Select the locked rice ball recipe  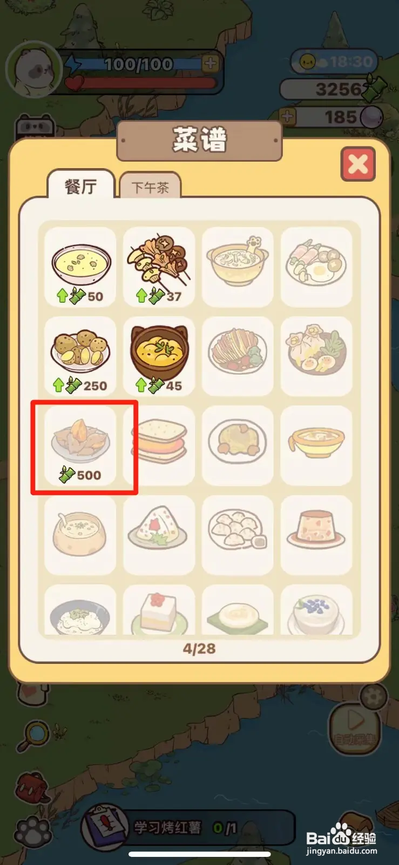pos(159,535)
